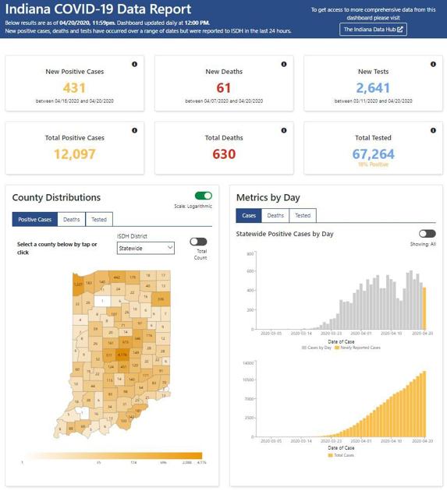Click the Newly Reported Cases legend swatch

coord(337,348)
